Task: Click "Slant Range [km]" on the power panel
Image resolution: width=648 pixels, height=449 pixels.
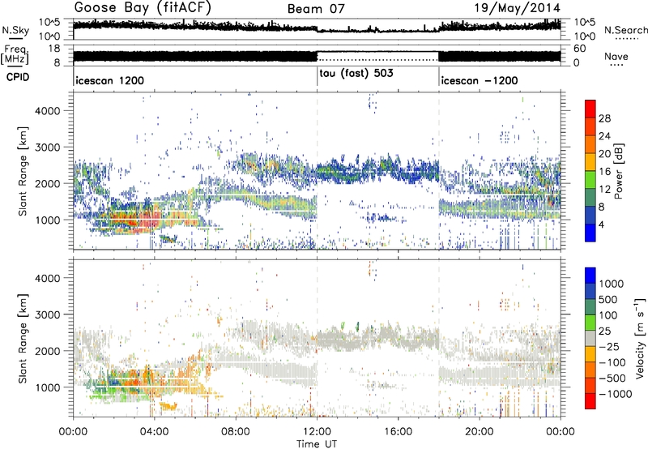Action: 23,171
